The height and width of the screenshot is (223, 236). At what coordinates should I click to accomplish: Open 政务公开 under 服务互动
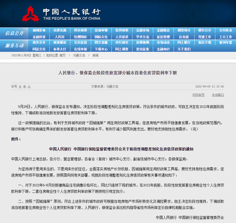[39, 42]
